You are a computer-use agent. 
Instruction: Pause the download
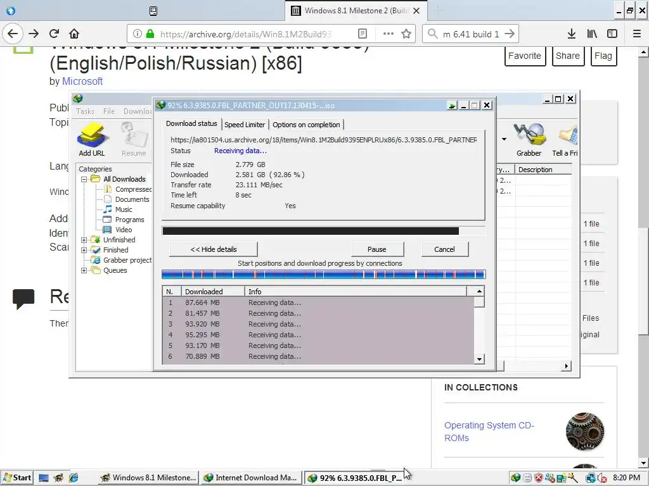coord(377,249)
